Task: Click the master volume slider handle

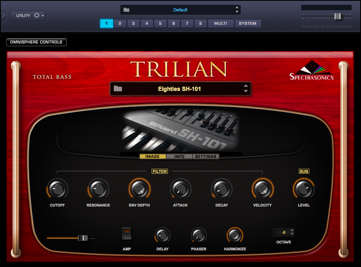Action: click(x=338, y=16)
